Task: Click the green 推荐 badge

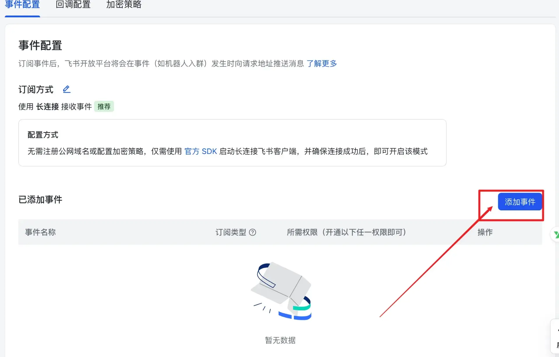Action: (x=104, y=106)
